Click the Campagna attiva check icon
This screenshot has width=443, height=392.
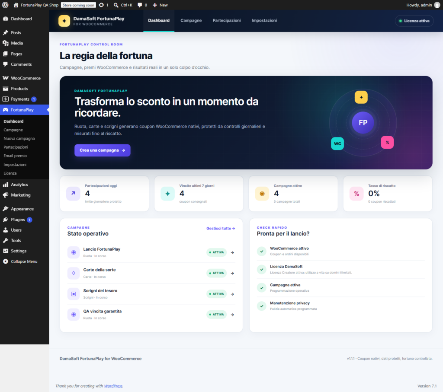tap(262, 287)
